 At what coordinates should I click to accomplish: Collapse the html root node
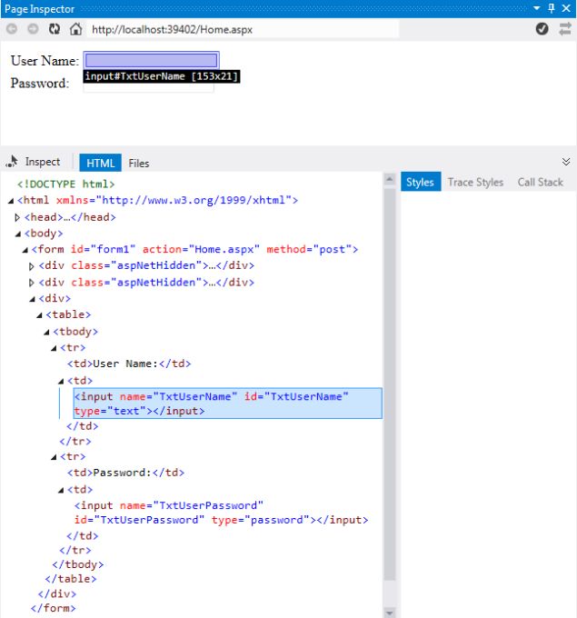click(11, 201)
